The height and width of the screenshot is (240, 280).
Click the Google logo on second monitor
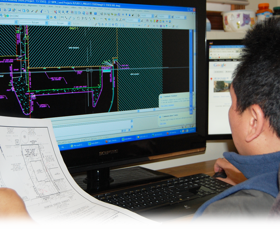220,65
